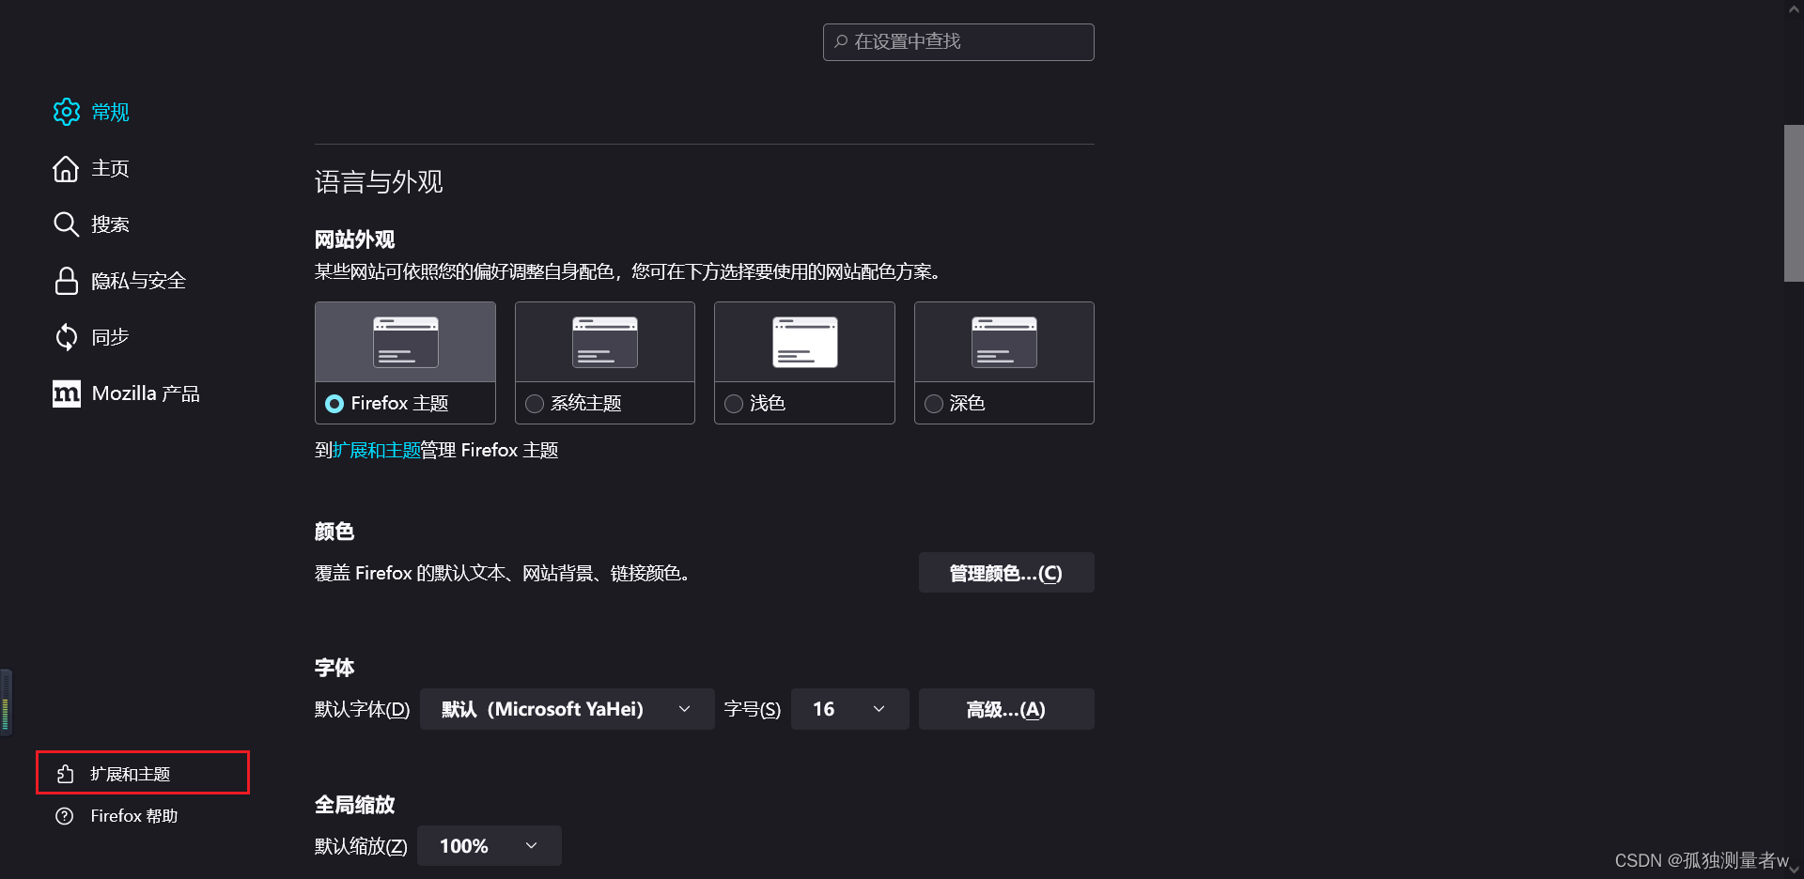The height and width of the screenshot is (879, 1804).
Task: Click the 网站外观 subsection heading
Action: coord(354,239)
